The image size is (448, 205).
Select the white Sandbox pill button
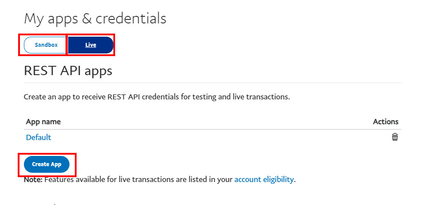click(x=46, y=45)
